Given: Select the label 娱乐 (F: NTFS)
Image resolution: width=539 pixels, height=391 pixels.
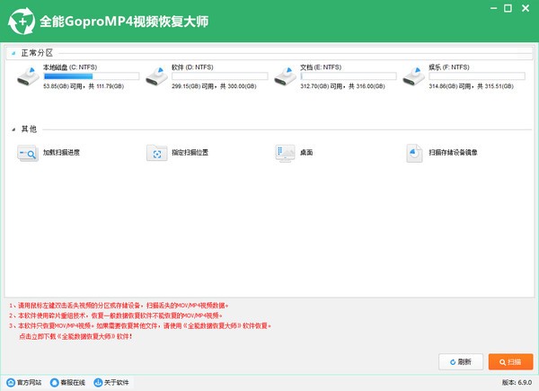Looking at the screenshot, I should (x=449, y=67).
